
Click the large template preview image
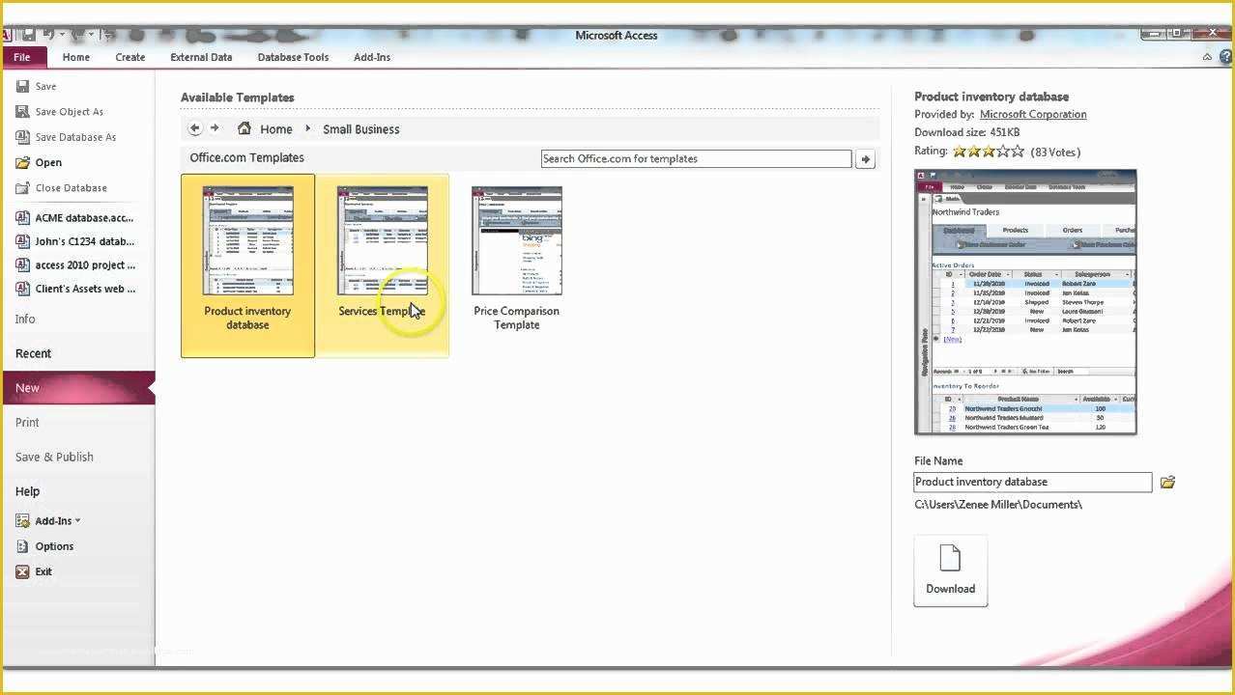(1025, 302)
